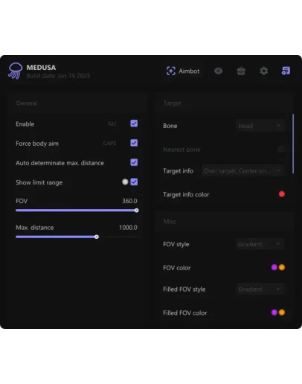Open the briefcase icon tab
The image size is (302, 384).
tap(241, 71)
